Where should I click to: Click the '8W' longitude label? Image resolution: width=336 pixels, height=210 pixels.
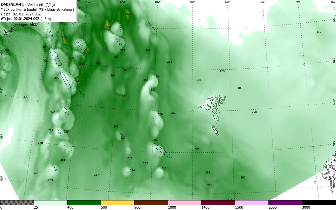click(x=193, y=2)
